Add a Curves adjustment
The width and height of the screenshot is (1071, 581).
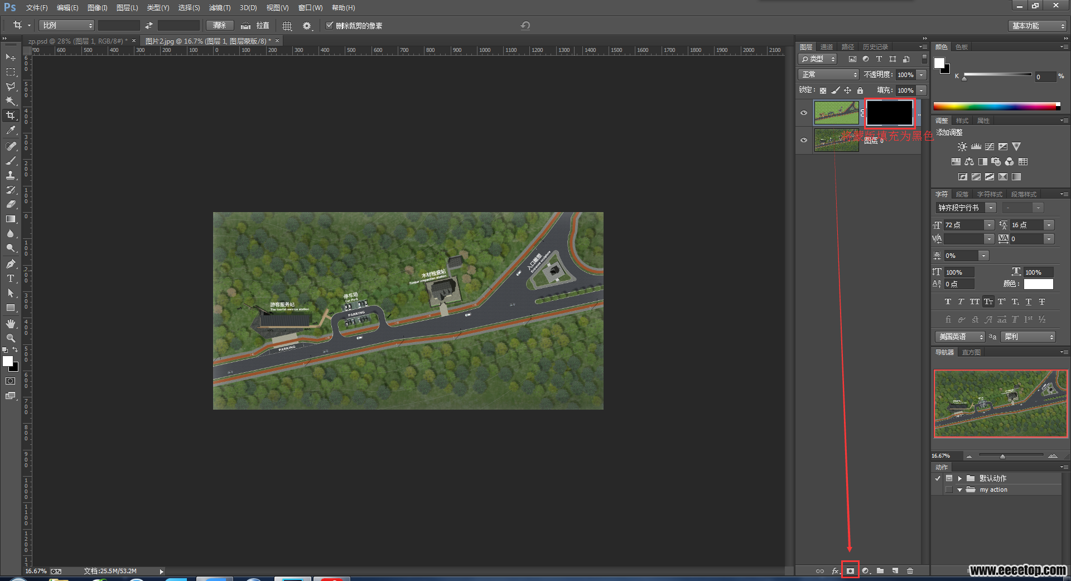[990, 147]
